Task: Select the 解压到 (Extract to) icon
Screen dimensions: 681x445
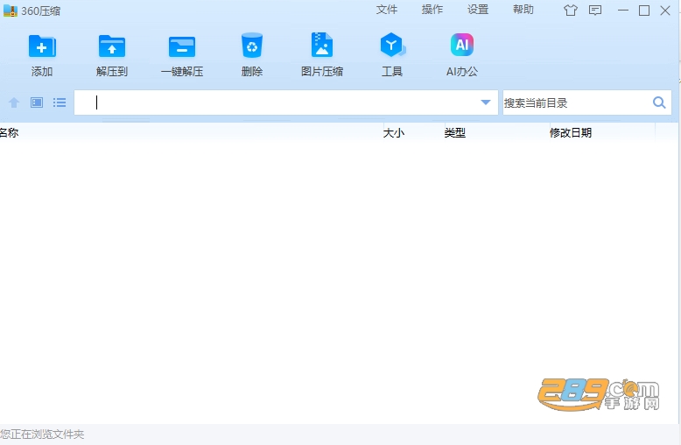Action: point(112,46)
